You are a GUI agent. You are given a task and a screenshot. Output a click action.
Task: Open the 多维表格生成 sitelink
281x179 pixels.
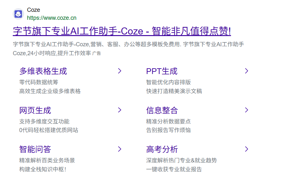[43, 71]
